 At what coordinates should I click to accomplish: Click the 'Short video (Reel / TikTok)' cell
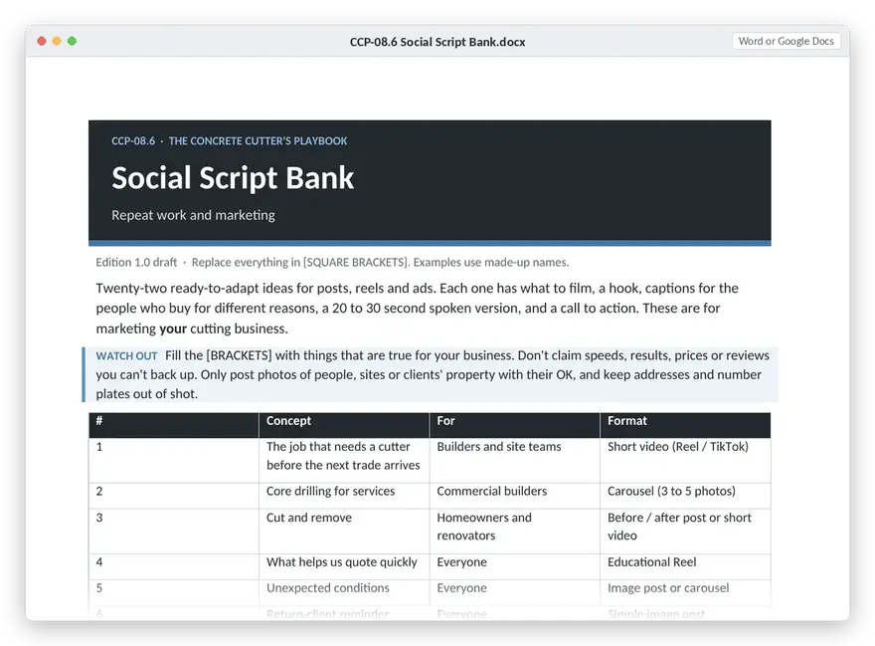[685, 461]
